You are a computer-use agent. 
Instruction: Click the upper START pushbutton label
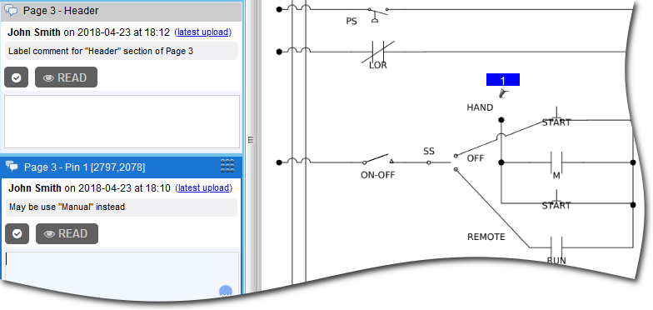click(556, 122)
